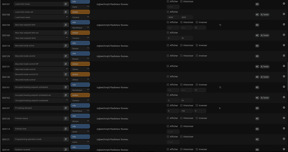This screenshot has height=152, width=288.
Task: Enable Afficher for Load room mean set
Action: 168,12
